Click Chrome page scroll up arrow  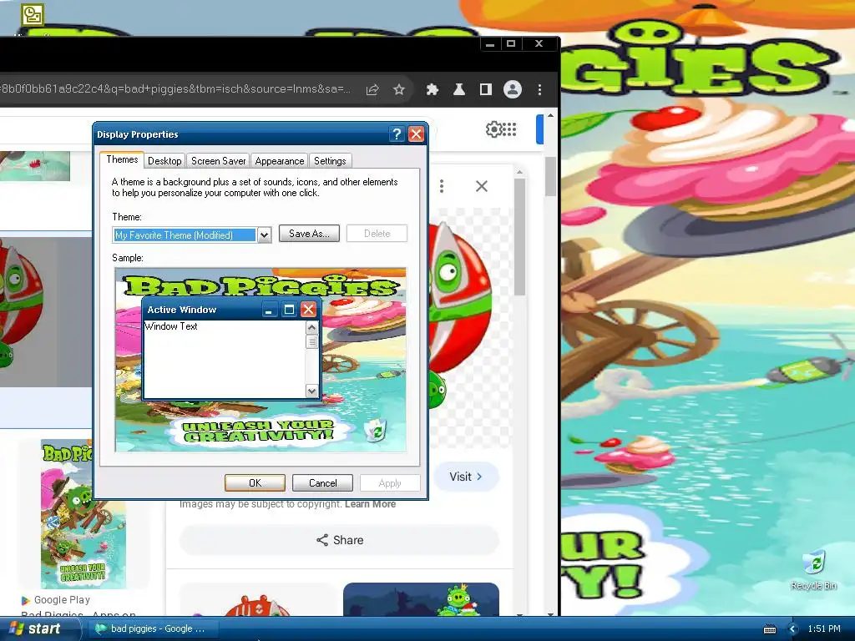550,115
